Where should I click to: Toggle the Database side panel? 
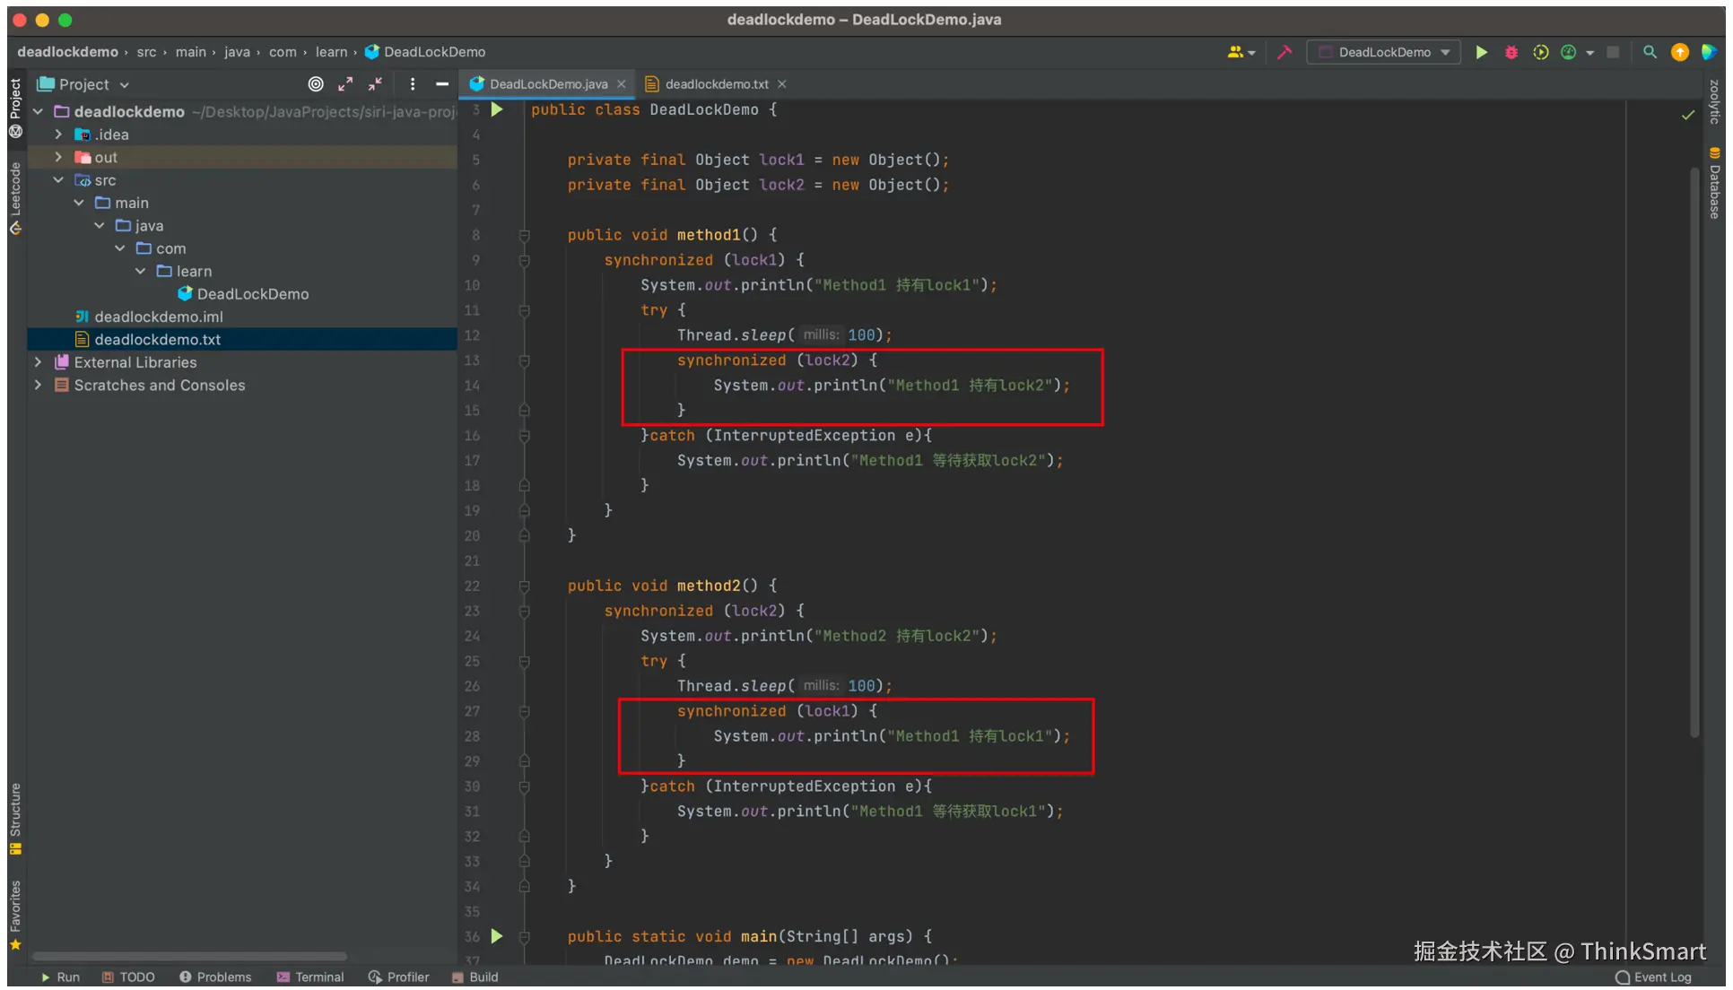point(1714,184)
